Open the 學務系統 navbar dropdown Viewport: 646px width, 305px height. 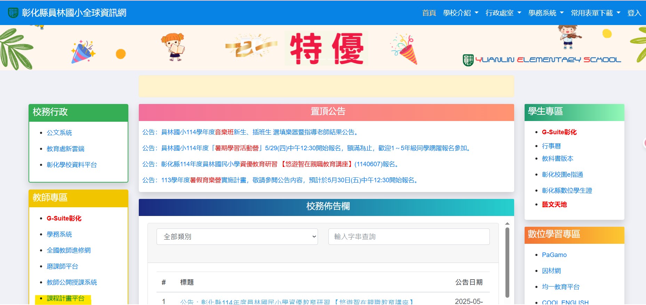(545, 13)
